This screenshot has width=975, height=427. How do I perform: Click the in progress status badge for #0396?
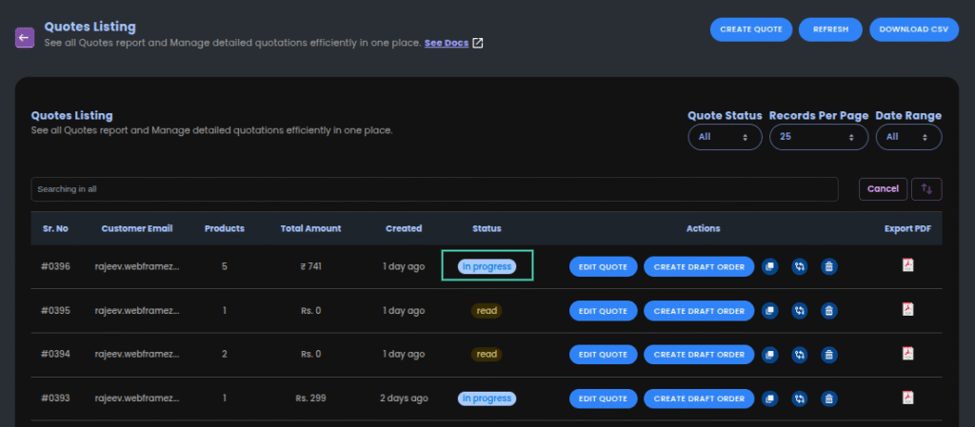487,266
